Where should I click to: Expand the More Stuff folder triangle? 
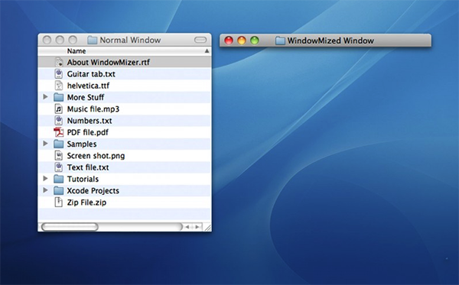pyautogui.click(x=45, y=96)
